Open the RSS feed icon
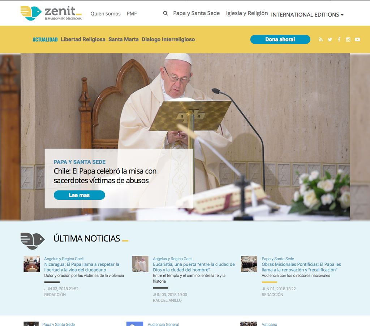Viewport: 370px width, 326px height. pyautogui.click(x=321, y=40)
